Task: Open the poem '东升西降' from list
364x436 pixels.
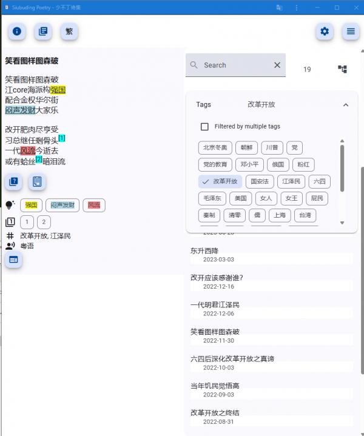Action: pyautogui.click(x=204, y=250)
